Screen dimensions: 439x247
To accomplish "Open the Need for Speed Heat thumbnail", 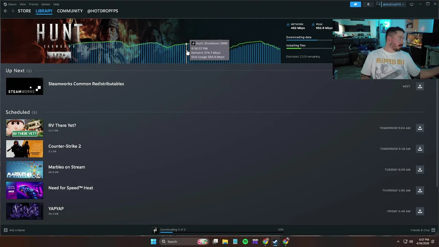I will pyautogui.click(x=24, y=190).
